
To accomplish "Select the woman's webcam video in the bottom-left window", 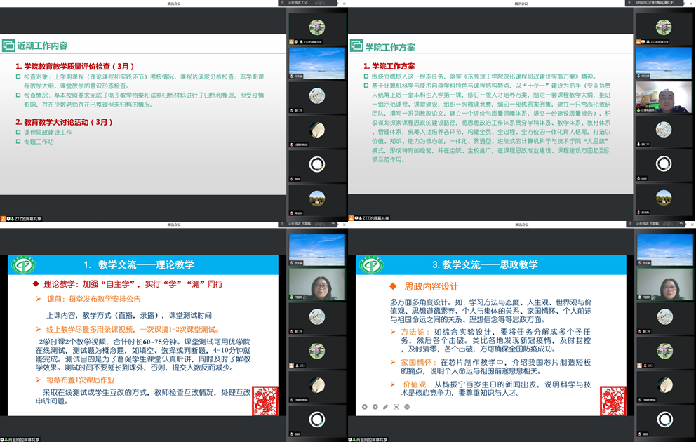I will (317, 283).
